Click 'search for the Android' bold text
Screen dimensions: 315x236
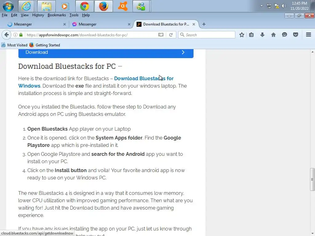(118, 154)
